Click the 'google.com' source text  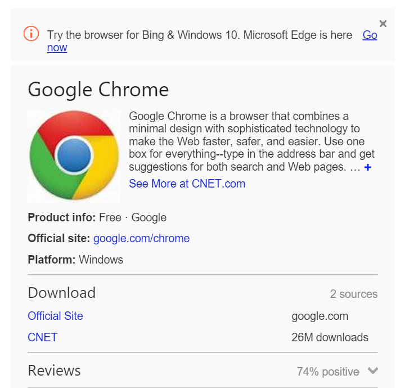coord(320,316)
